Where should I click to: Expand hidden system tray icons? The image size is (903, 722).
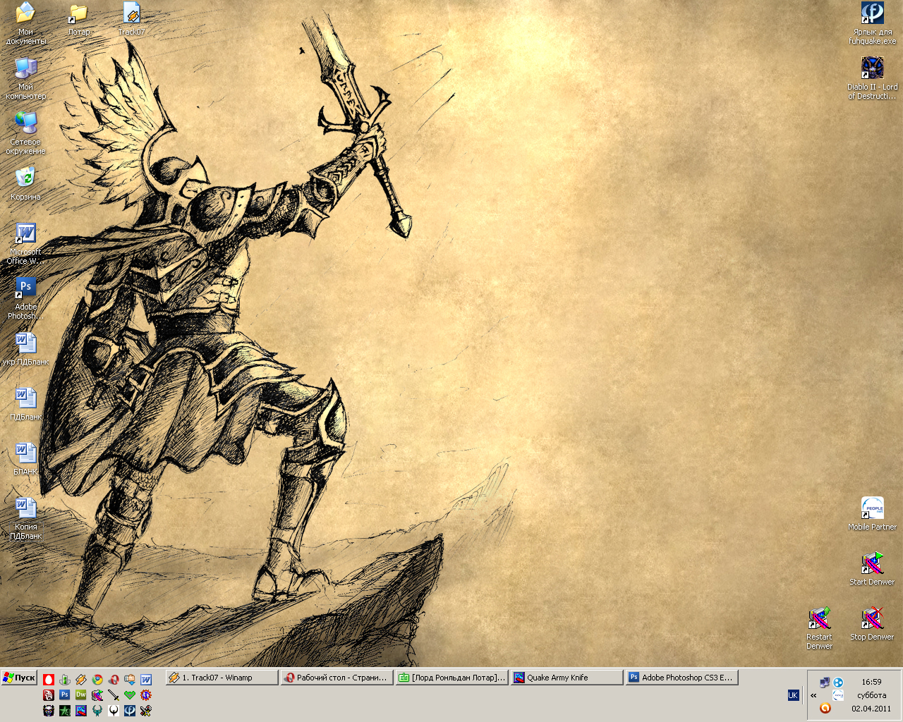(813, 695)
